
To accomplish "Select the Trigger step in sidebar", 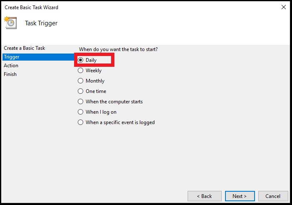I will coord(11,57).
